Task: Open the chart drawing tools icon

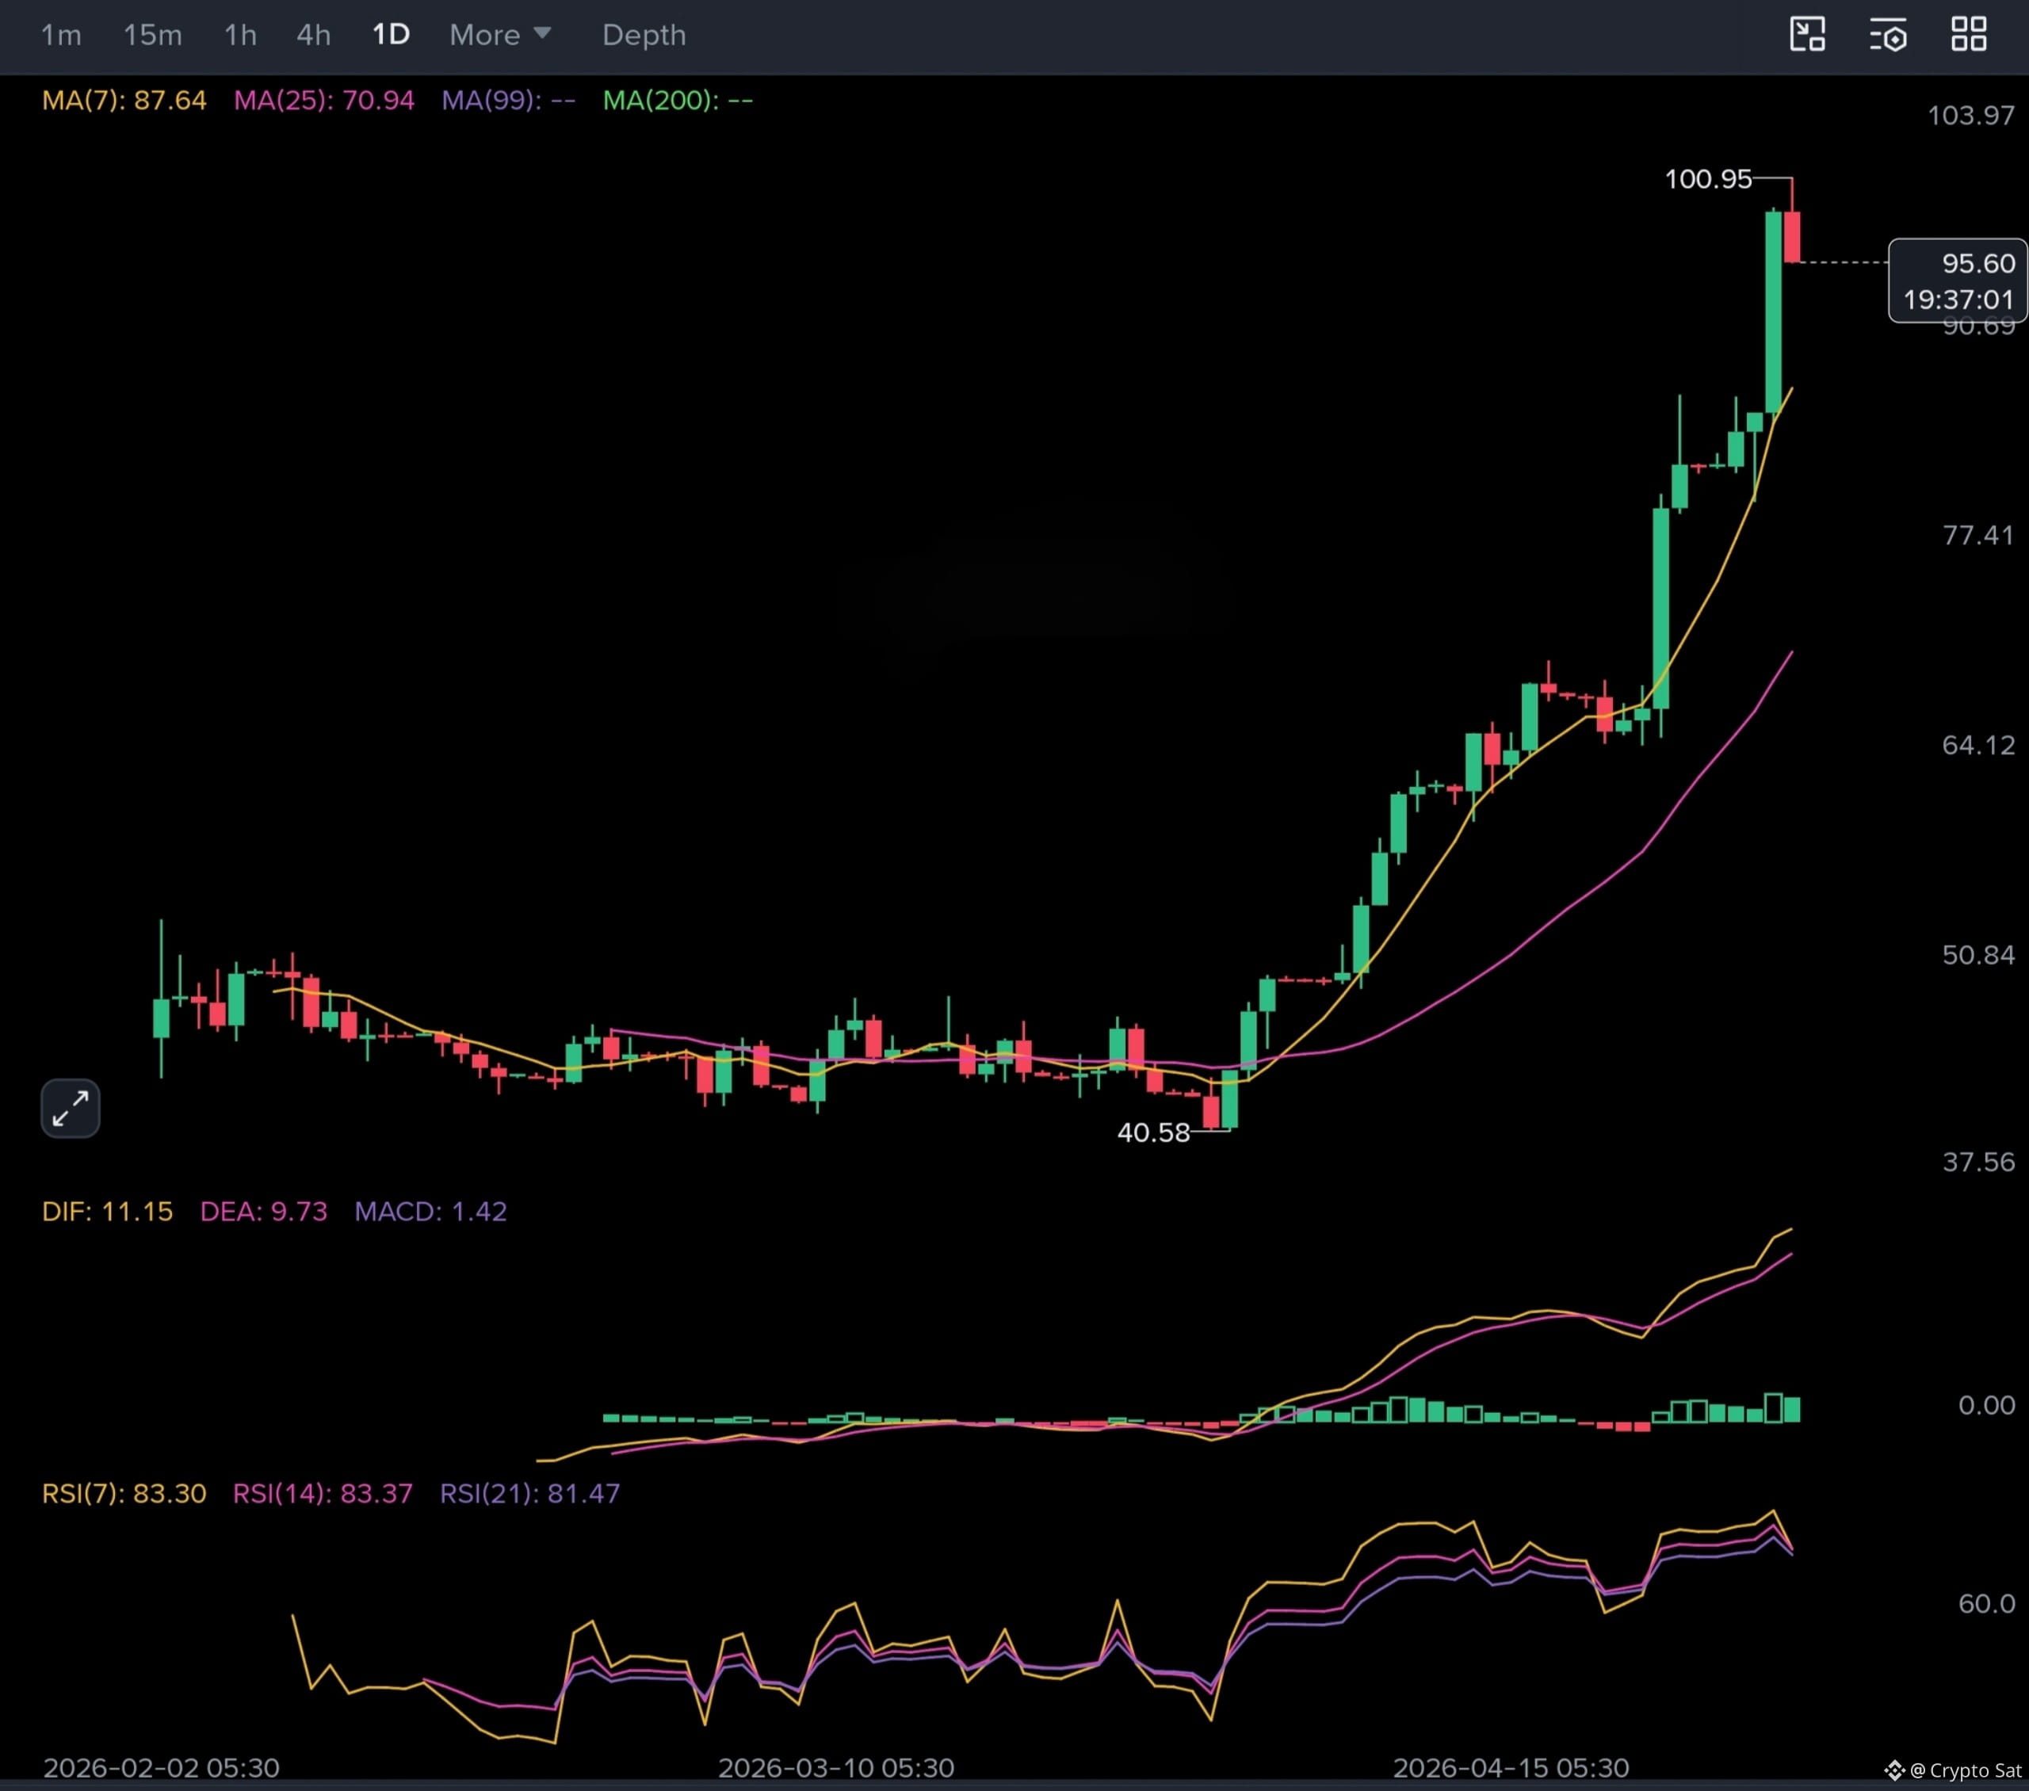Action: [x=1808, y=35]
